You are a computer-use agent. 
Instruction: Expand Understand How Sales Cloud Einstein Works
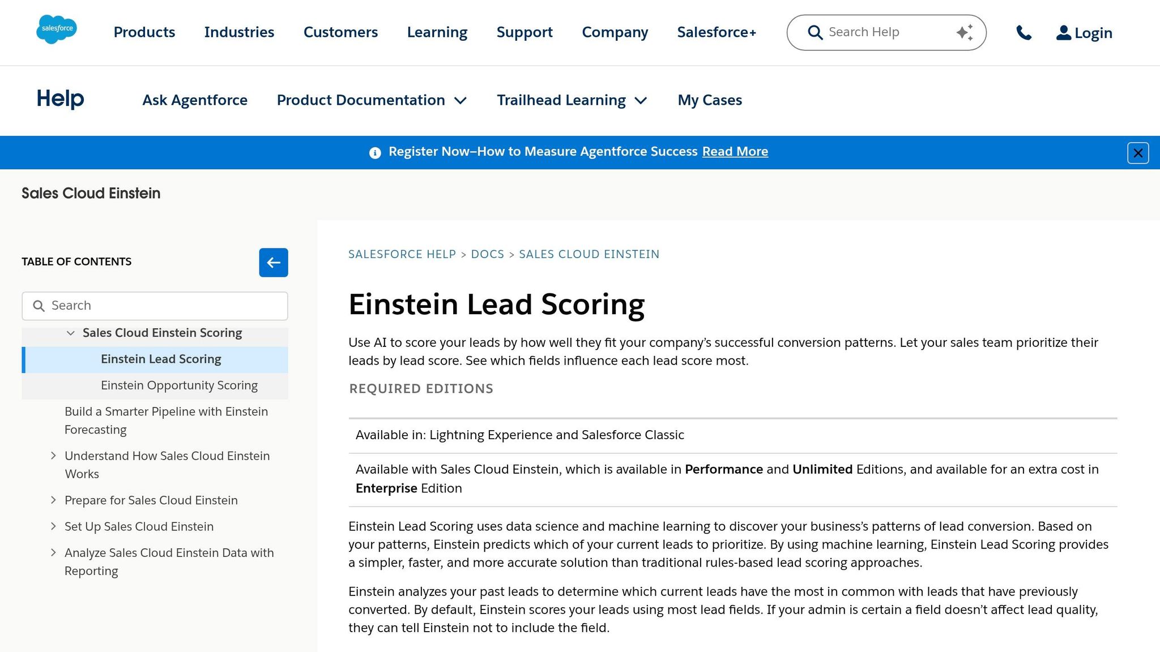53,456
